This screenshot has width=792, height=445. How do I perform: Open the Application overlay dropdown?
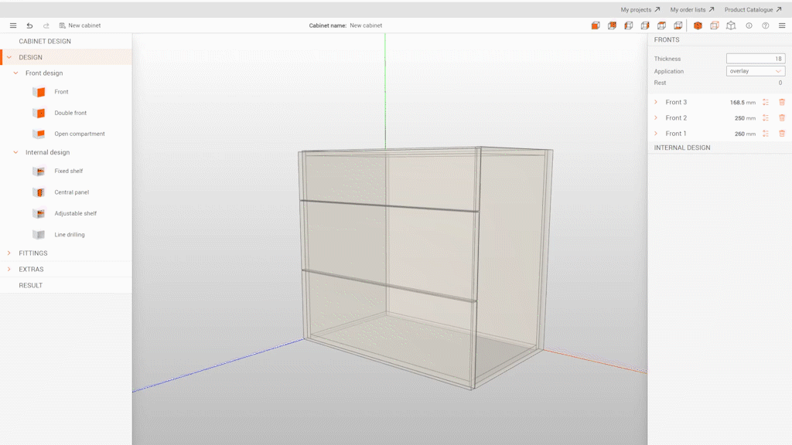click(755, 70)
